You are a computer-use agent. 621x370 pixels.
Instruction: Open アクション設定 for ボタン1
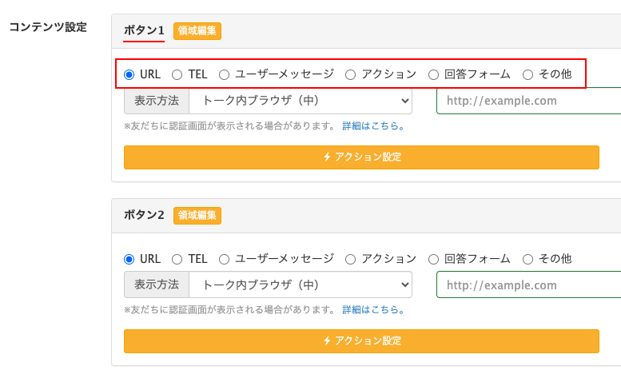coord(361,157)
